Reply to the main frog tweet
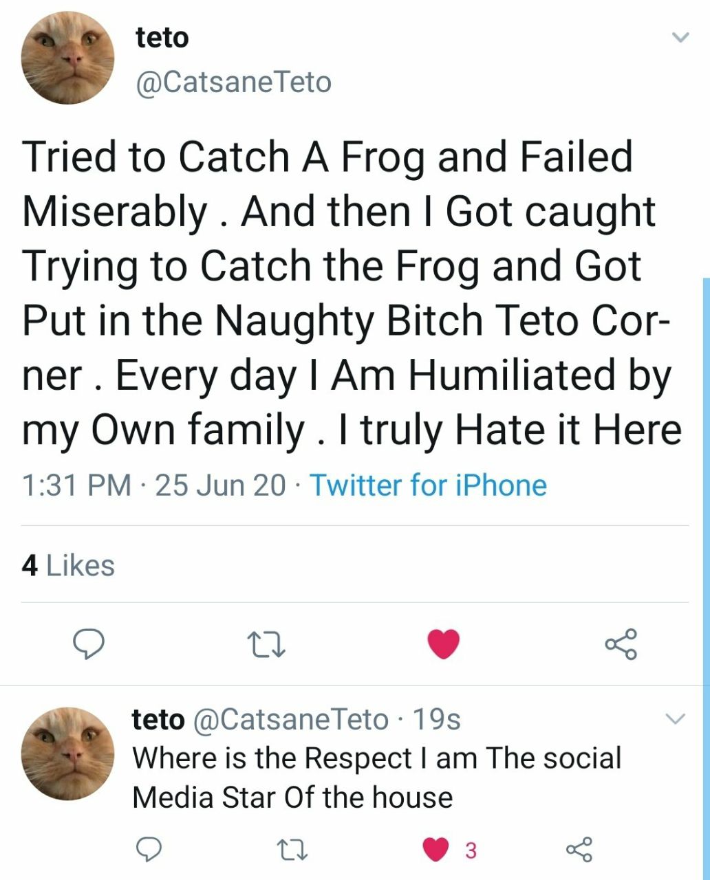Screen dimensions: 710x880 point(89,644)
